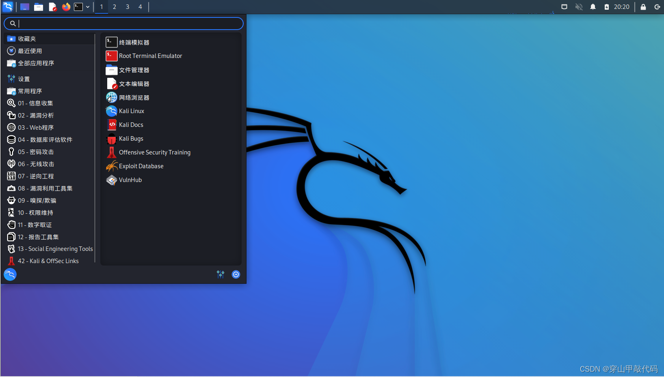Open the notifications bell icon
The height and width of the screenshot is (377, 664).
[593, 7]
